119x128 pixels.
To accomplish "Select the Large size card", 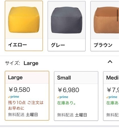I will tap(27, 96).
